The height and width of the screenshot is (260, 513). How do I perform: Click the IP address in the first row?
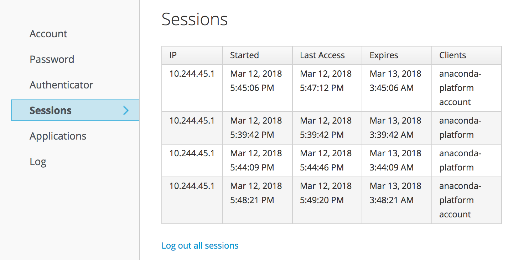click(192, 74)
